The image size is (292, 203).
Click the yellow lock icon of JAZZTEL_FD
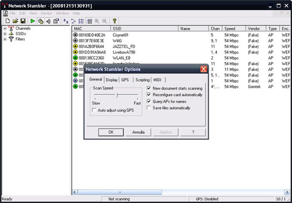pyautogui.click(x=75, y=46)
